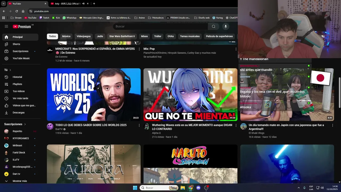
Task: Open Roperito channel subscription
Action: (20, 131)
